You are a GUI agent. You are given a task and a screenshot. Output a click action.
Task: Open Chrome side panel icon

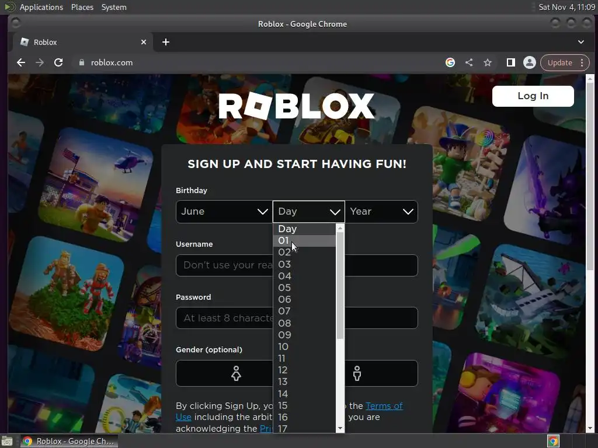(510, 62)
